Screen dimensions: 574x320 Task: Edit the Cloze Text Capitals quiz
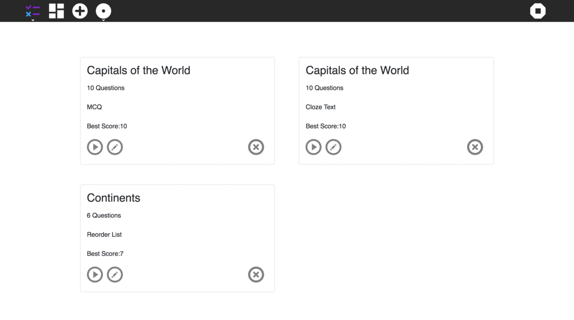(x=333, y=147)
